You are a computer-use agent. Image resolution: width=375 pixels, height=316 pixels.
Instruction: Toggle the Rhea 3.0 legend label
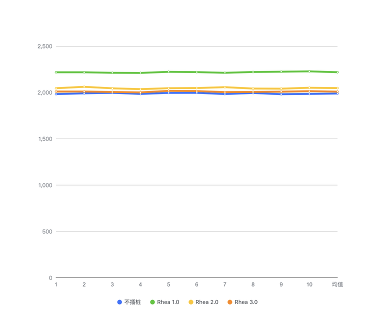click(246, 302)
